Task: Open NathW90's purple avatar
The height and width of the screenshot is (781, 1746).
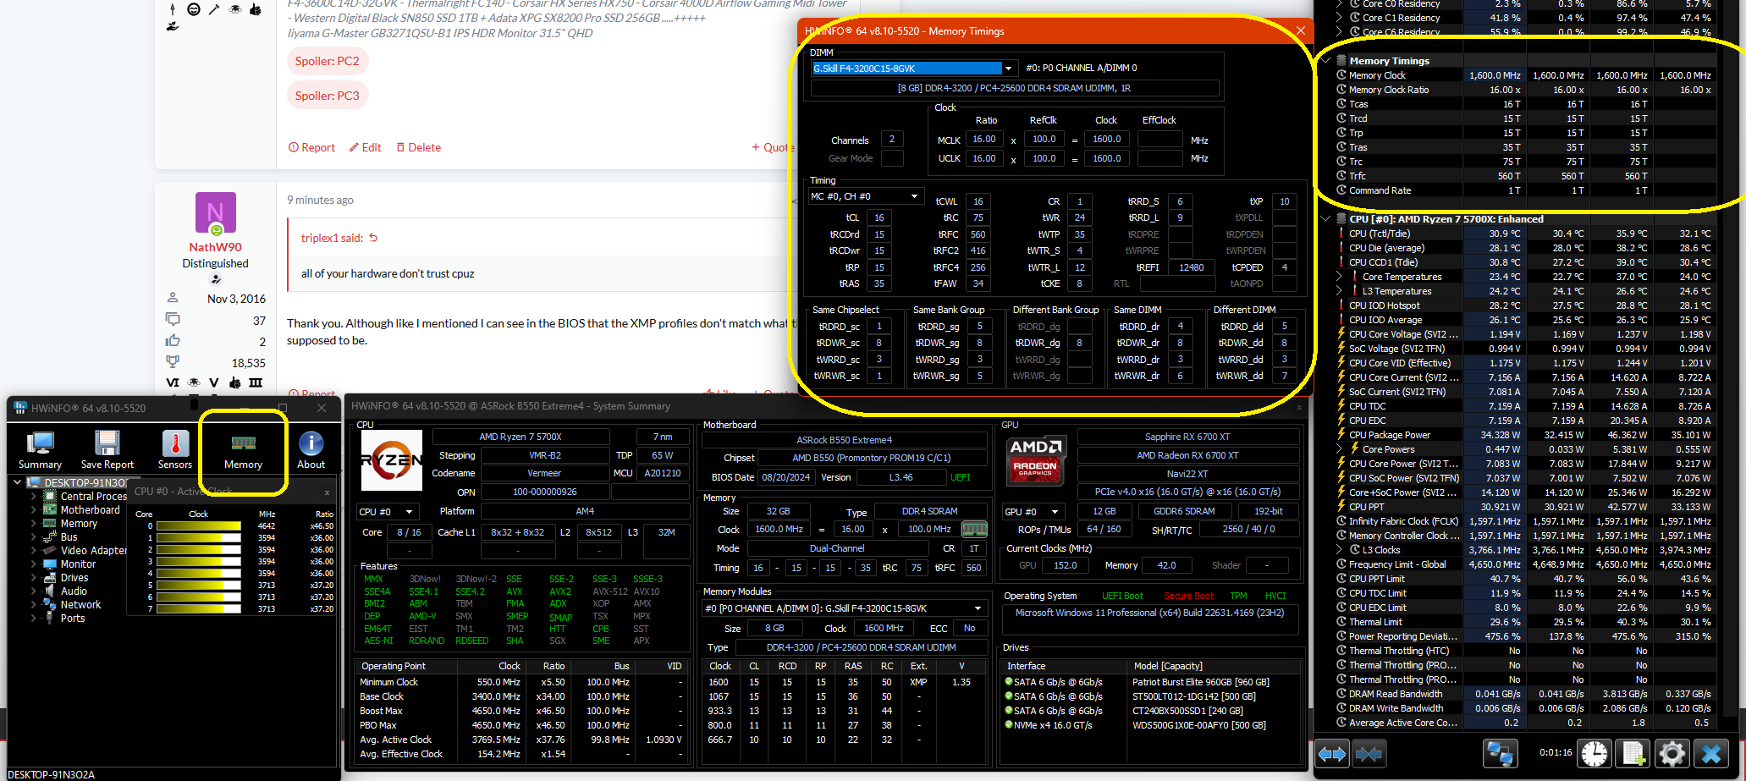Action: (x=216, y=212)
